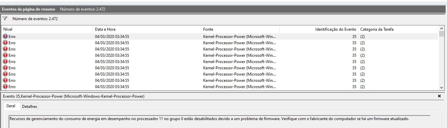
Task: Click the error icon of the last visible row
Action: coord(5,87)
